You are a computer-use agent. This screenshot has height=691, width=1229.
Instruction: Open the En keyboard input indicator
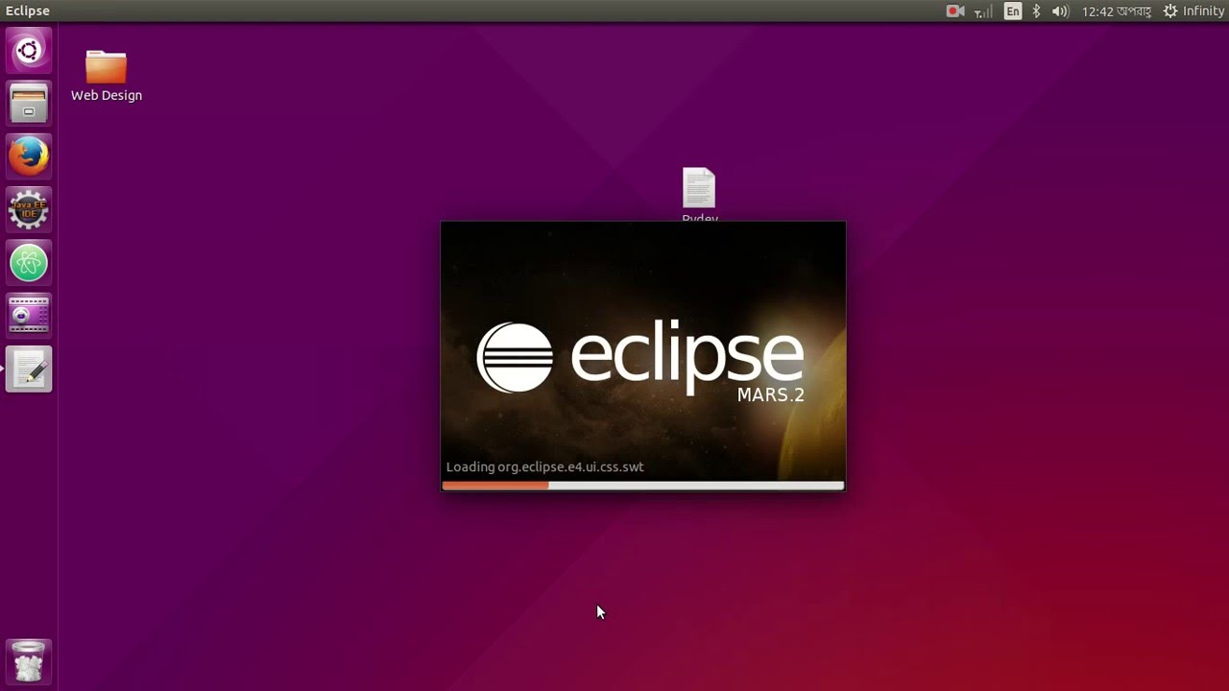[x=1012, y=12]
